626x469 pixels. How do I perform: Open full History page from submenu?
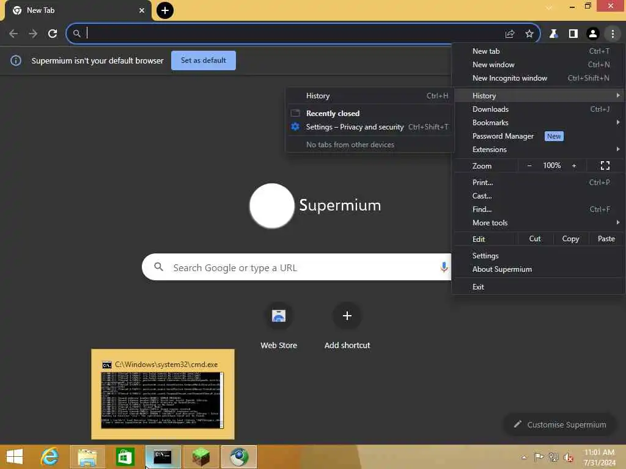pyautogui.click(x=370, y=96)
